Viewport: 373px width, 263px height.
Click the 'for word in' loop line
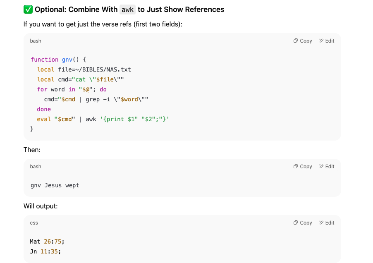tap(72, 89)
